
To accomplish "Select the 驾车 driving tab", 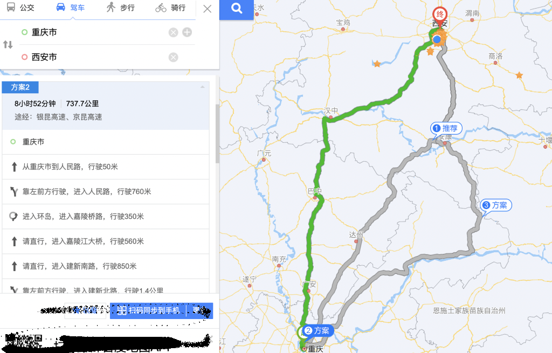I will (x=71, y=8).
